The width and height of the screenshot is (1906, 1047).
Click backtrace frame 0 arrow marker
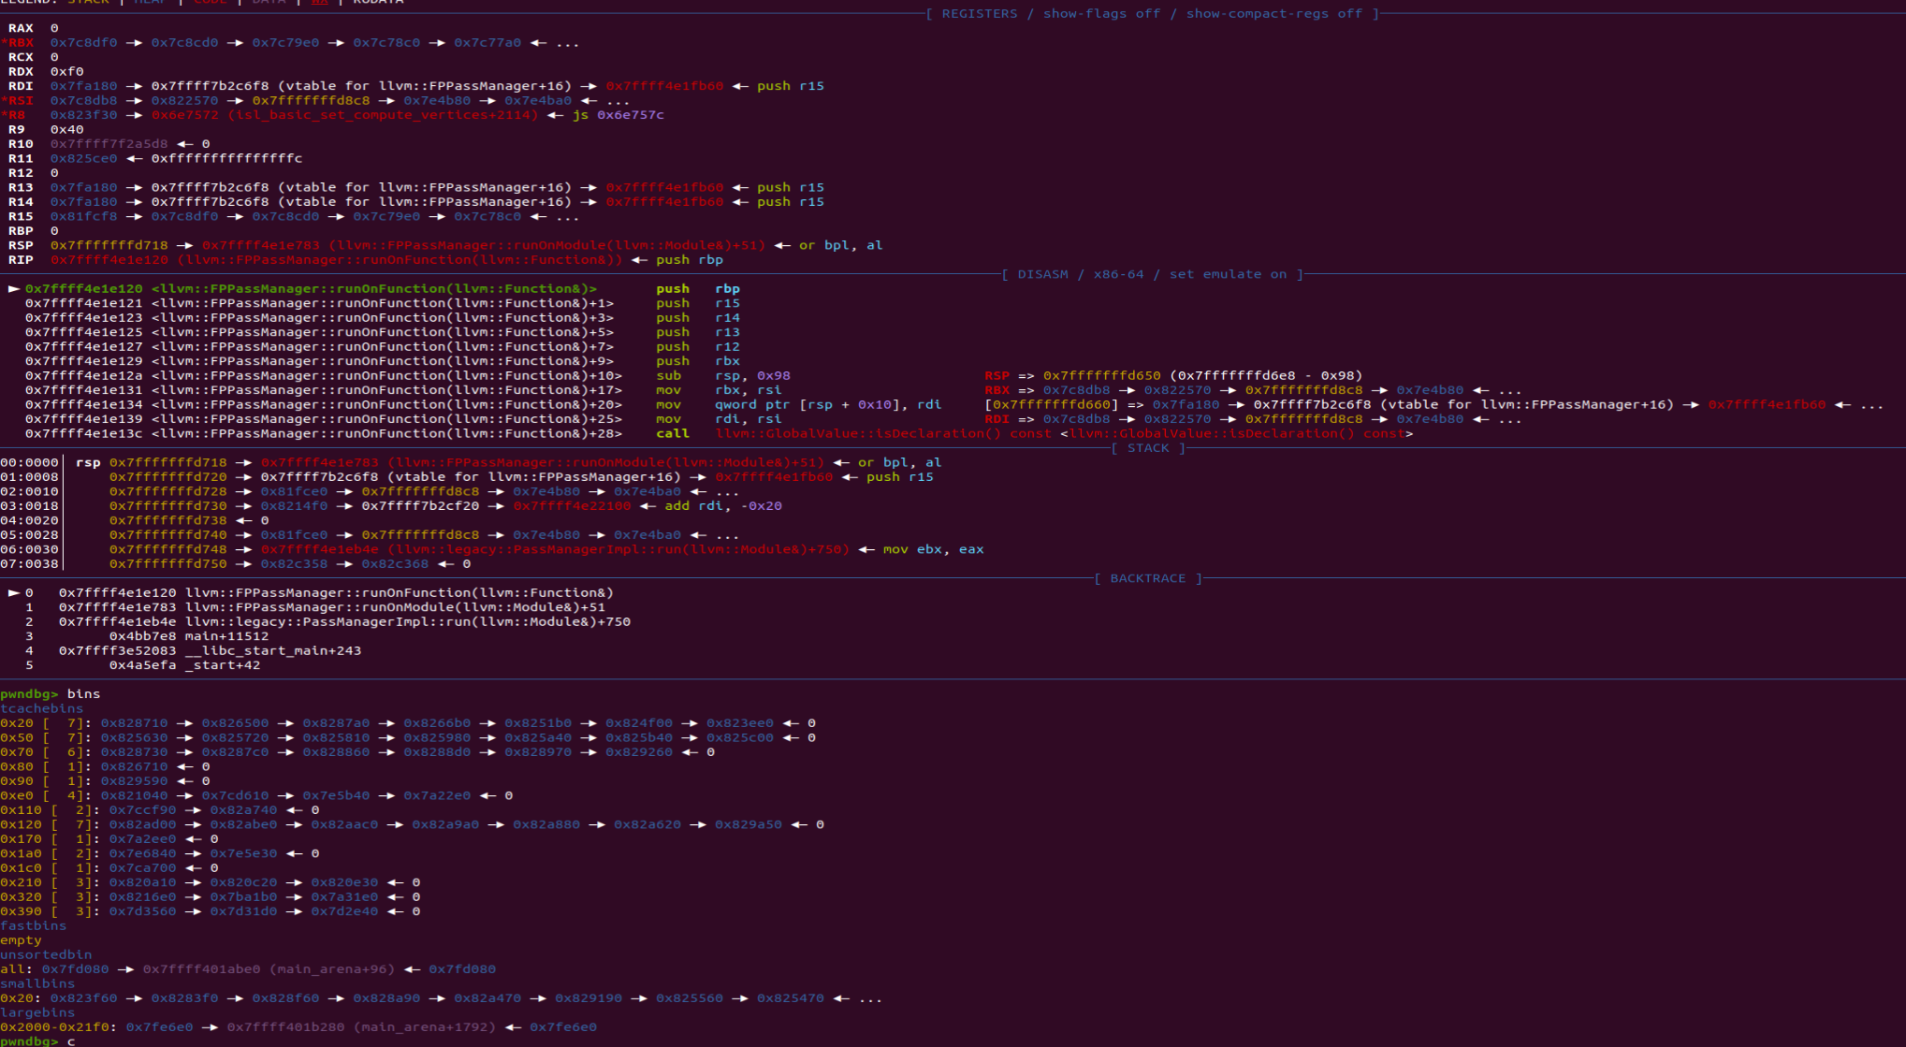click(x=14, y=593)
